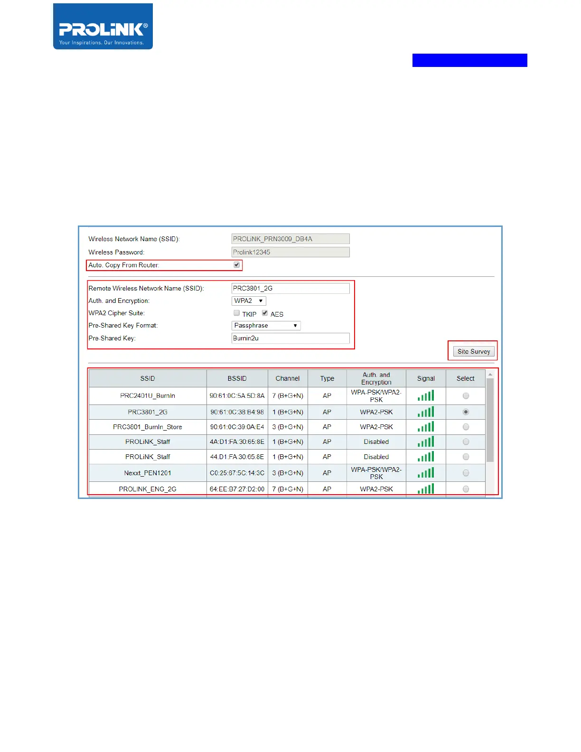Image resolution: width=581 pixels, height=752 pixels.
Task: Click the BSSID column header
Action: (x=237, y=378)
